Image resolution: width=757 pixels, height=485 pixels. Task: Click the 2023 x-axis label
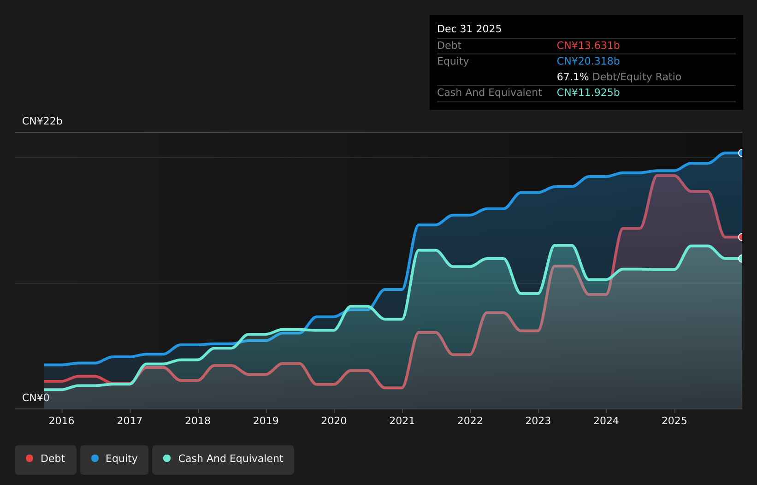(538, 420)
